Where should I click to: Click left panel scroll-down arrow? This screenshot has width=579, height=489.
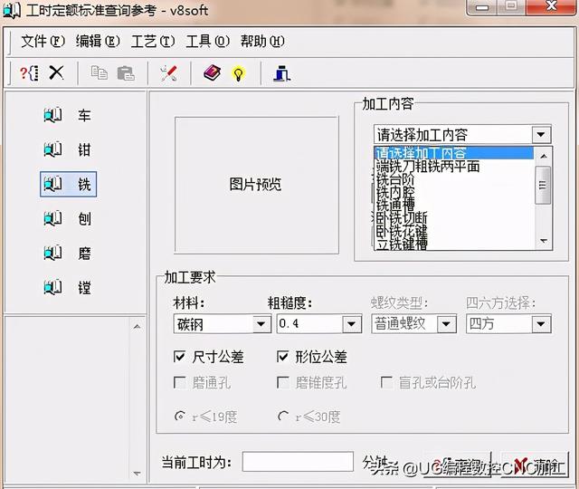[x=137, y=474]
